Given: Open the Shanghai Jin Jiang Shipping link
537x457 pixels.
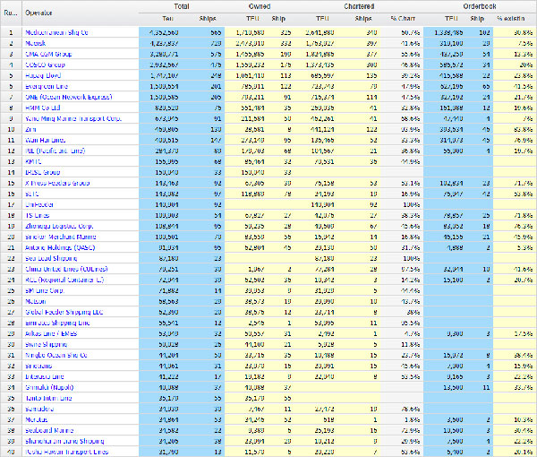Looking at the screenshot, I should pyautogui.click(x=64, y=441).
